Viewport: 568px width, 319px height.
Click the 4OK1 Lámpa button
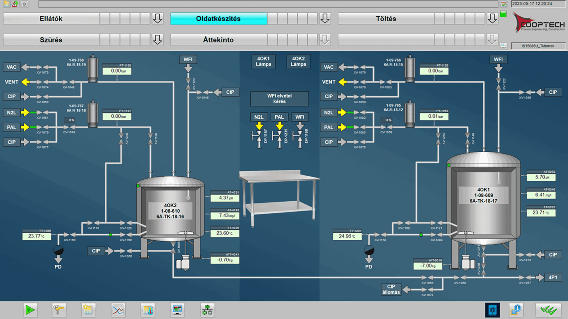pos(263,61)
